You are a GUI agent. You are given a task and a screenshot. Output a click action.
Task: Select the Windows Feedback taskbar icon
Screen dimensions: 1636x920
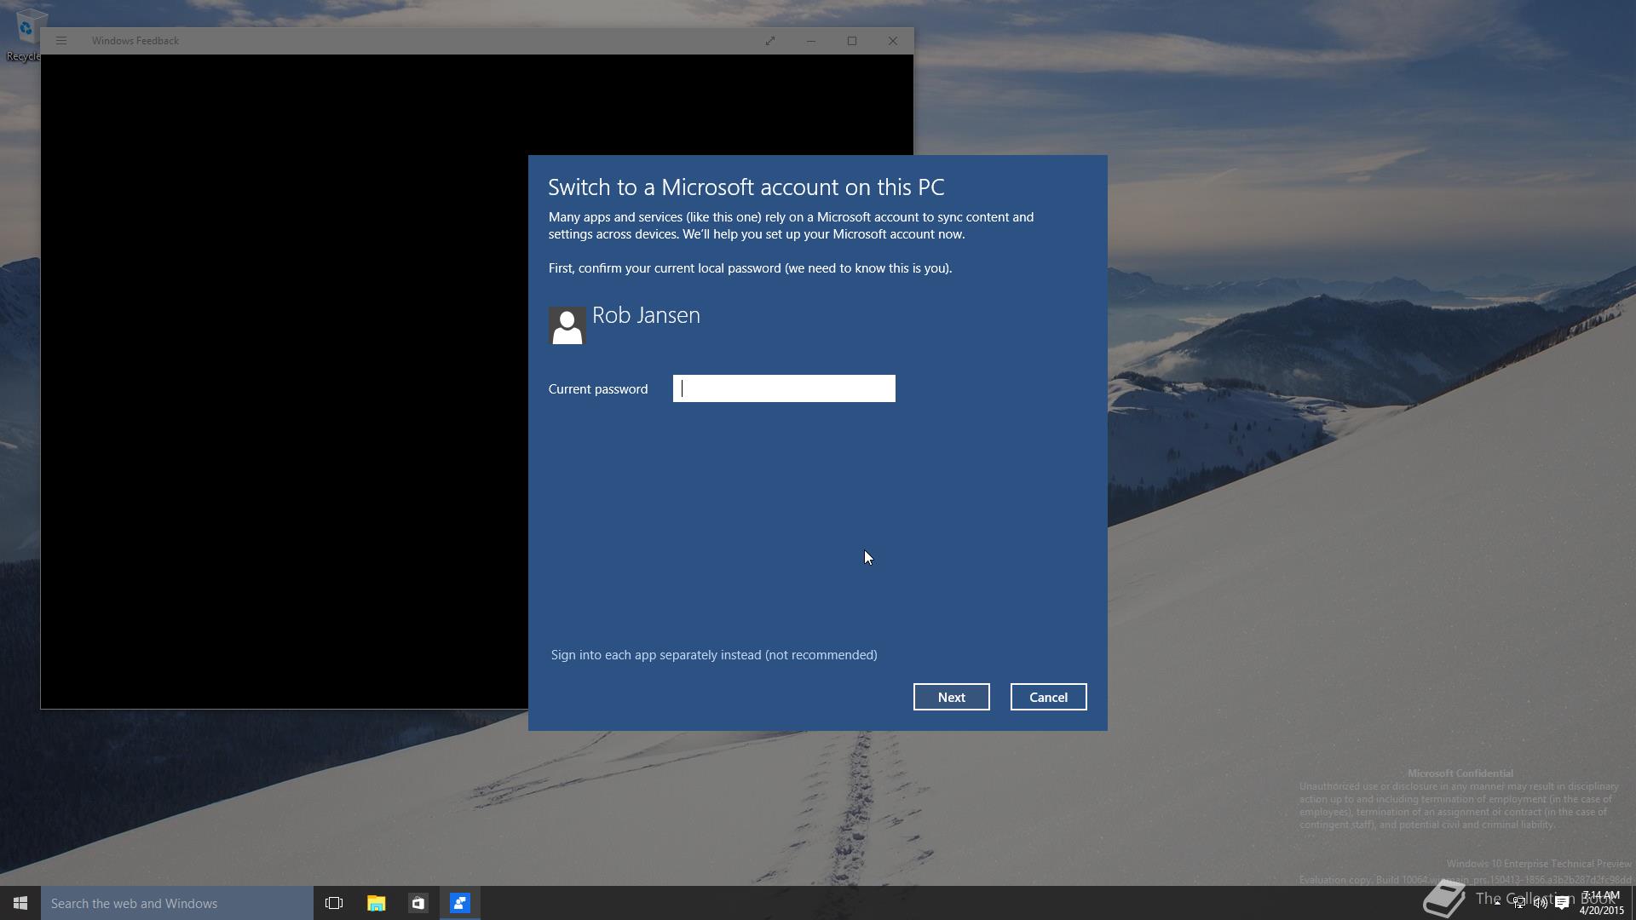point(460,903)
